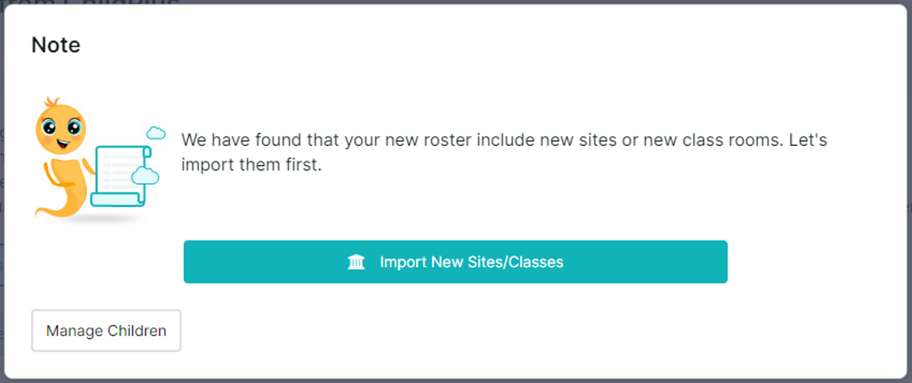Viewport: 912px width, 383px height.
Task: Click the "Note" dialog heading
Action: (56, 45)
